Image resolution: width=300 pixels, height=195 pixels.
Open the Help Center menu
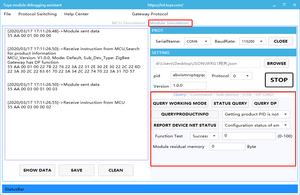pos(76,14)
